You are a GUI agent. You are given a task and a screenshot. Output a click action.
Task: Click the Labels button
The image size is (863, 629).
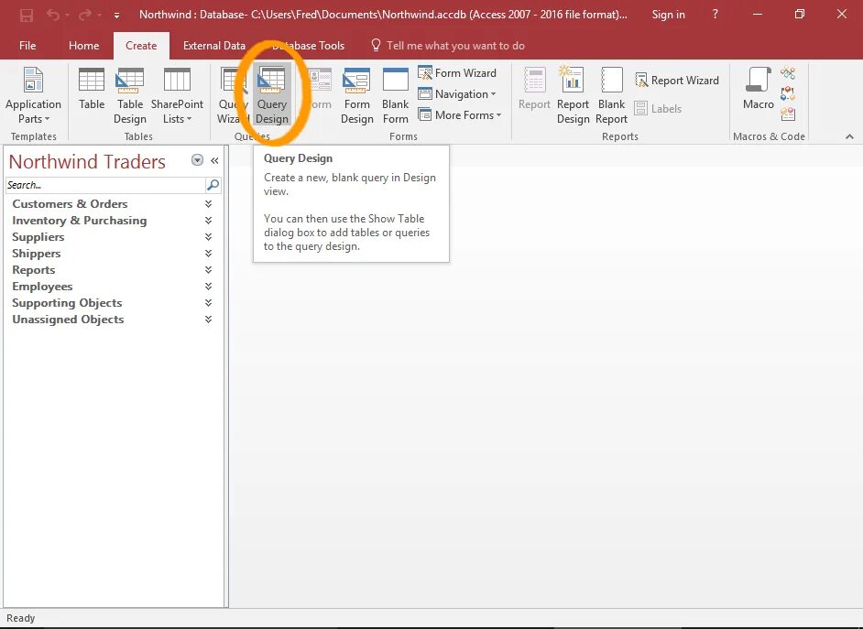[x=658, y=108]
